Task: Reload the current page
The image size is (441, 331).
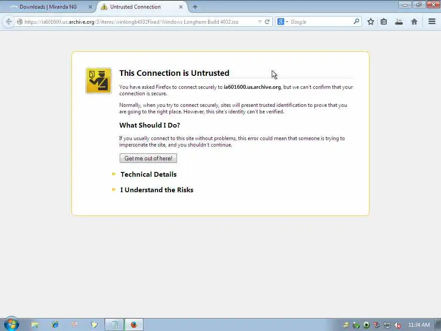Action: [267, 22]
